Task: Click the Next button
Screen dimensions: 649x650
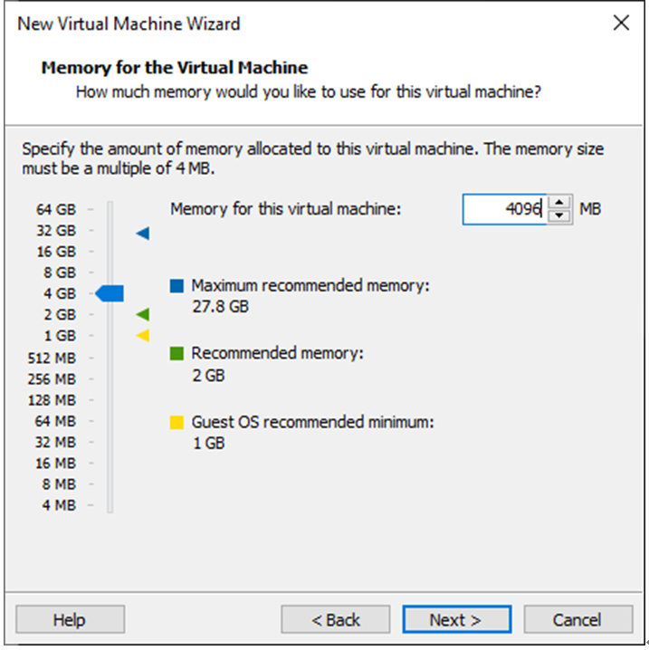Action: [456, 620]
